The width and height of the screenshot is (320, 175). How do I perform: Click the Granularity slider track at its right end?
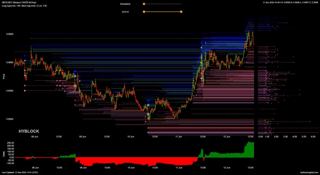[x=181, y=4]
